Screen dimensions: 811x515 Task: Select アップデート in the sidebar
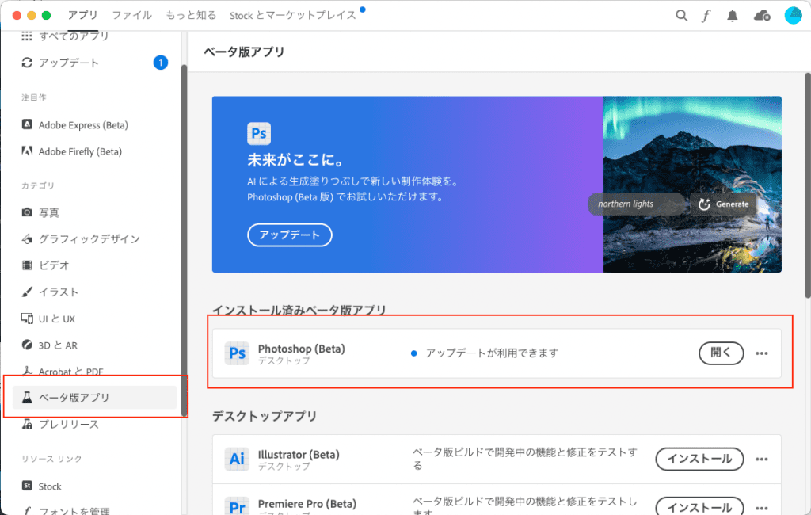69,63
